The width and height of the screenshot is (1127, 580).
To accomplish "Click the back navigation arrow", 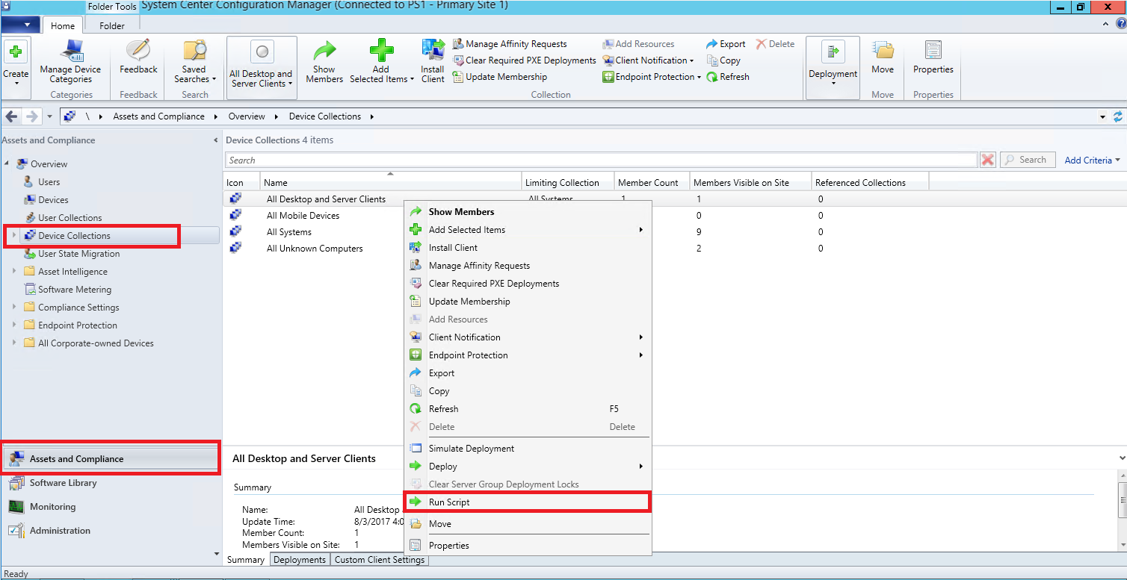I will (12, 116).
